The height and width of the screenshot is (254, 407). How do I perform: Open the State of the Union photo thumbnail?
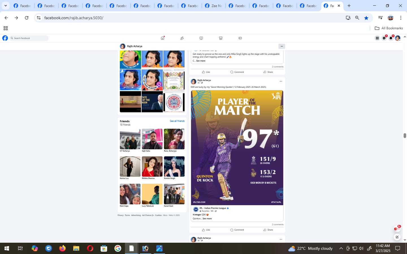coord(152,102)
